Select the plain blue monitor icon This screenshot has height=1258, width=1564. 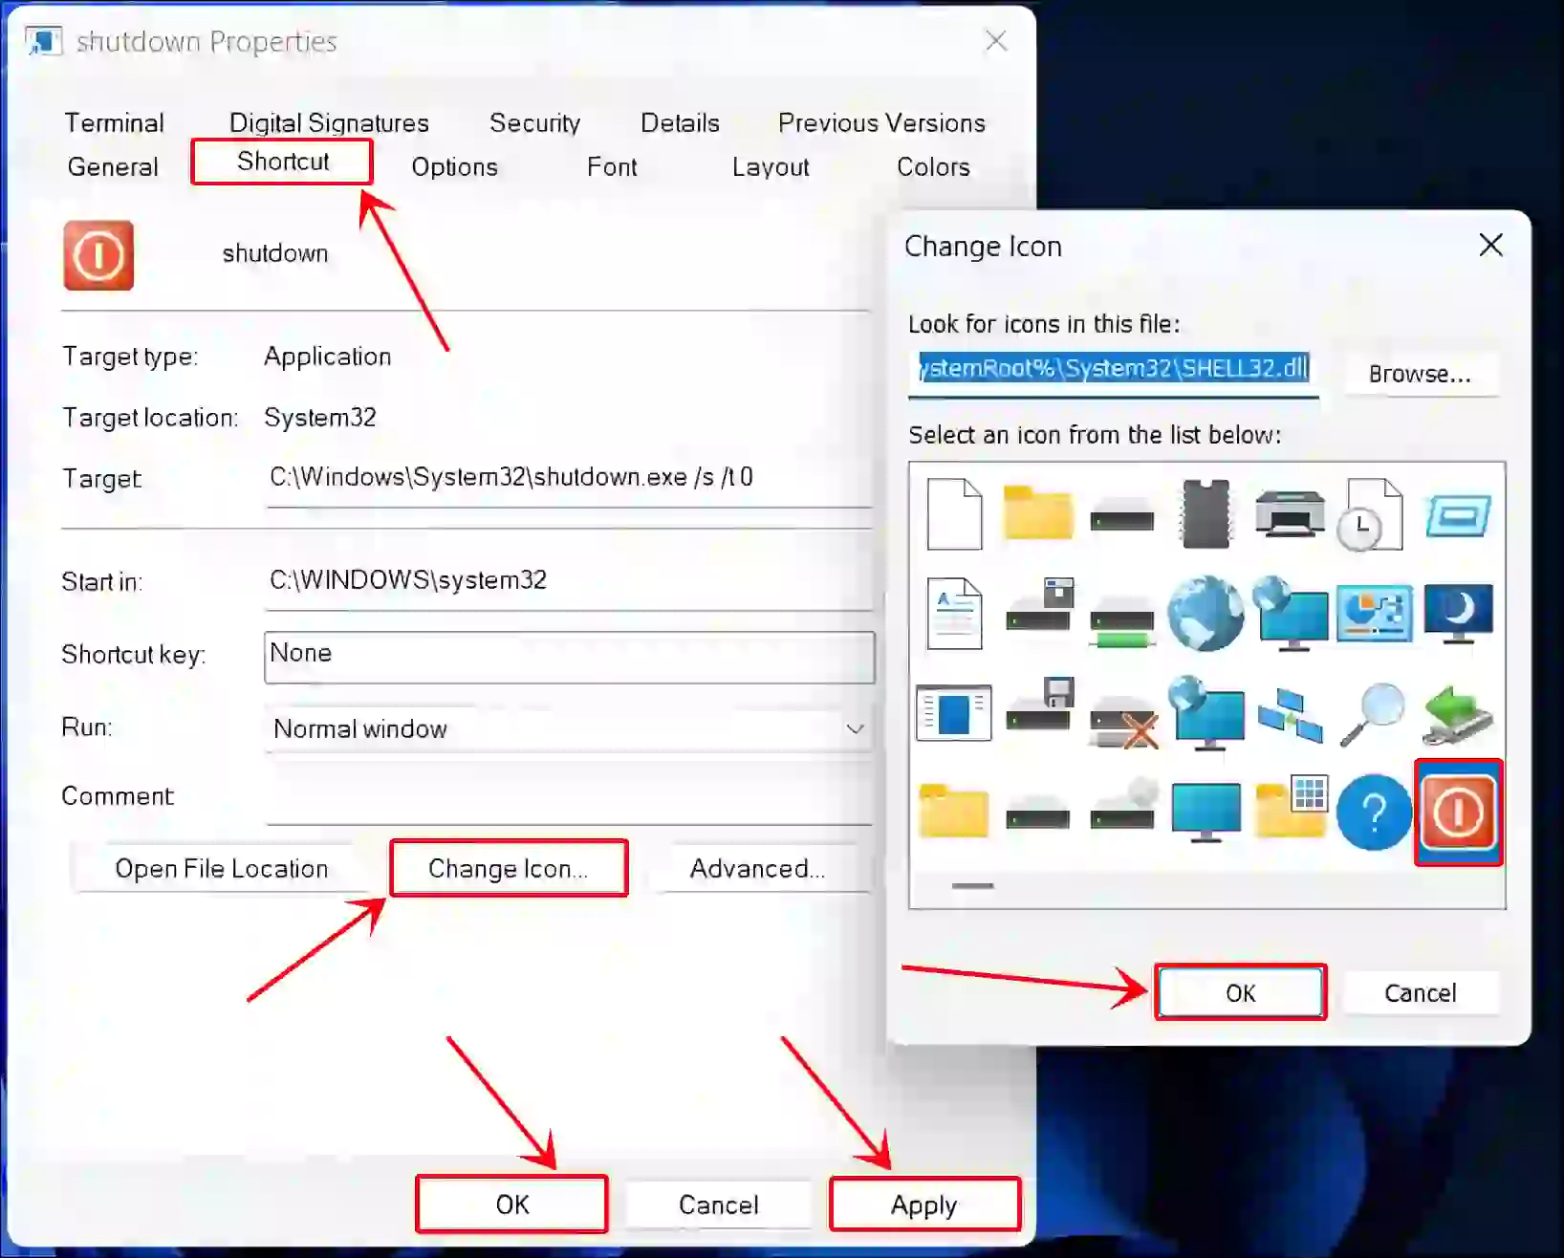click(1206, 813)
